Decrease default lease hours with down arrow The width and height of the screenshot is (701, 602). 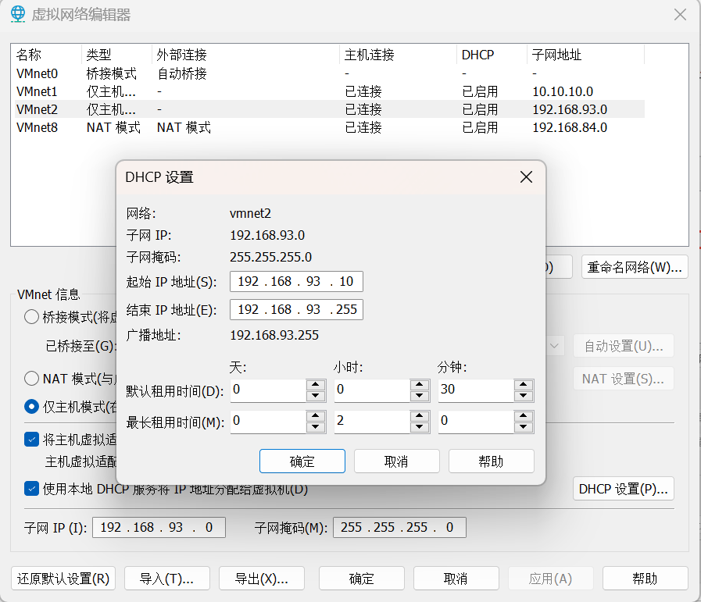coord(420,395)
